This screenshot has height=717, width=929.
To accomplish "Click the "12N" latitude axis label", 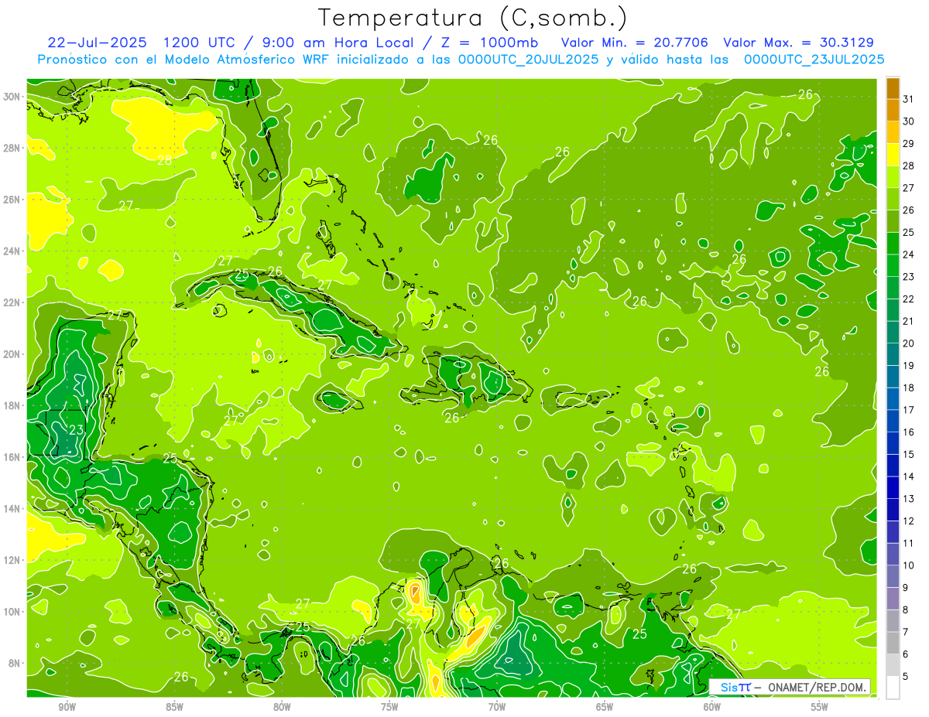I will click(x=12, y=560).
